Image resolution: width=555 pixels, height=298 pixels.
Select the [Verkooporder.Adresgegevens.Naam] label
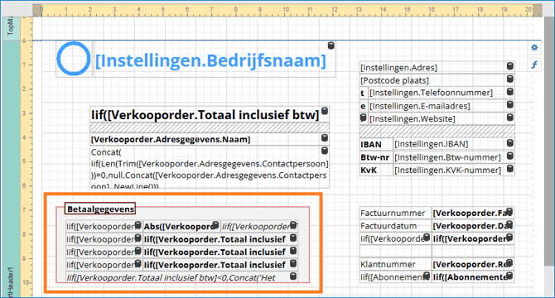[x=210, y=139]
